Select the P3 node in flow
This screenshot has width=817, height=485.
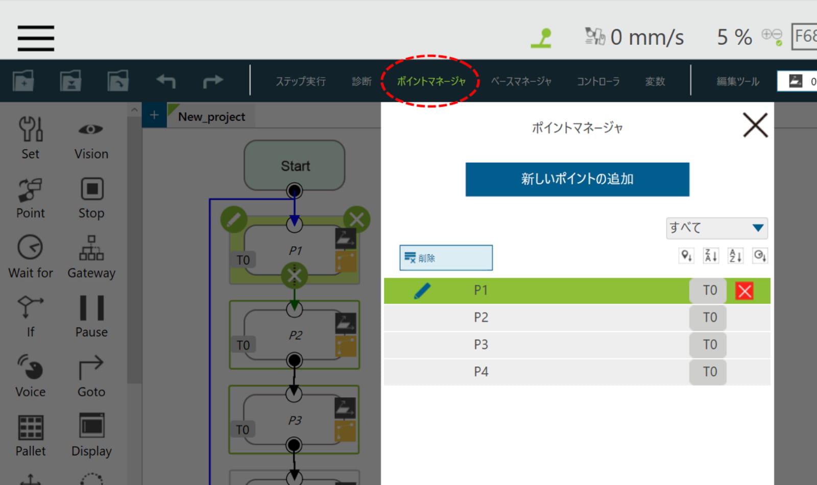(x=294, y=420)
